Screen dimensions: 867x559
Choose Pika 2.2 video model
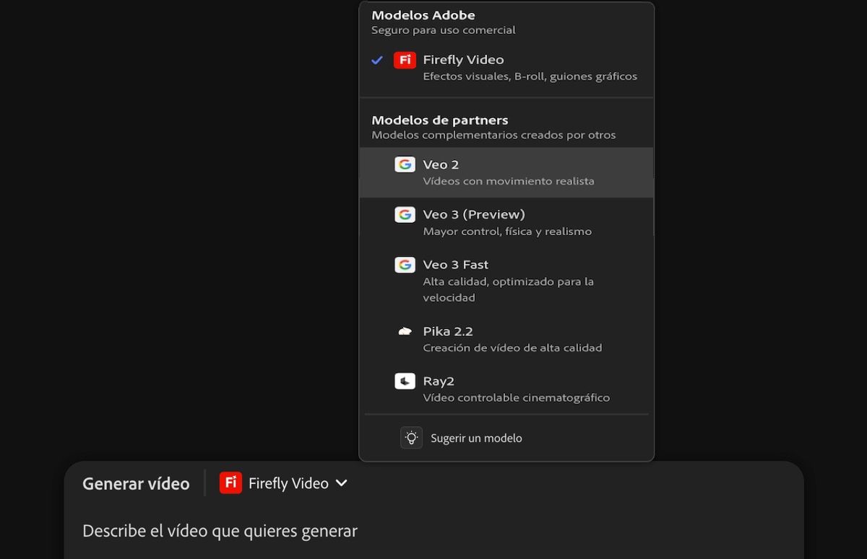pos(506,339)
